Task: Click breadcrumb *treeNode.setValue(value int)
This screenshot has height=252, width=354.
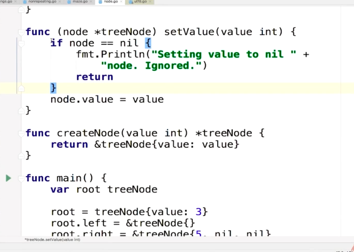Action: tap(53, 240)
